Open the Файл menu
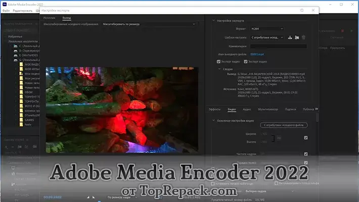The height and width of the screenshot is (202, 359). coord(6,11)
